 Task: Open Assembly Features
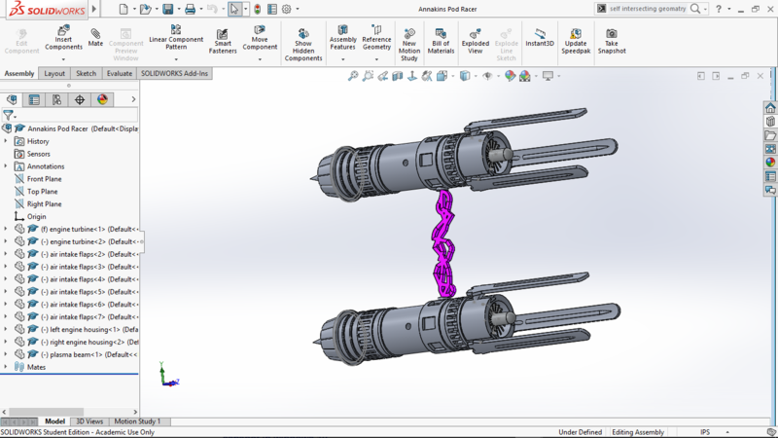[x=343, y=38]
